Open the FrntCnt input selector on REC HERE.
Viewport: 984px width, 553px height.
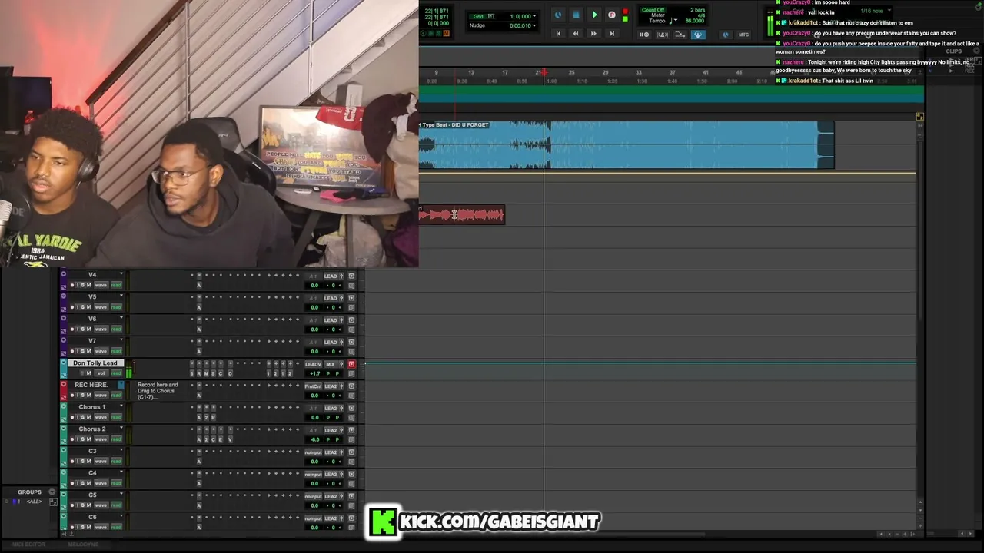(x=313, y=386)
